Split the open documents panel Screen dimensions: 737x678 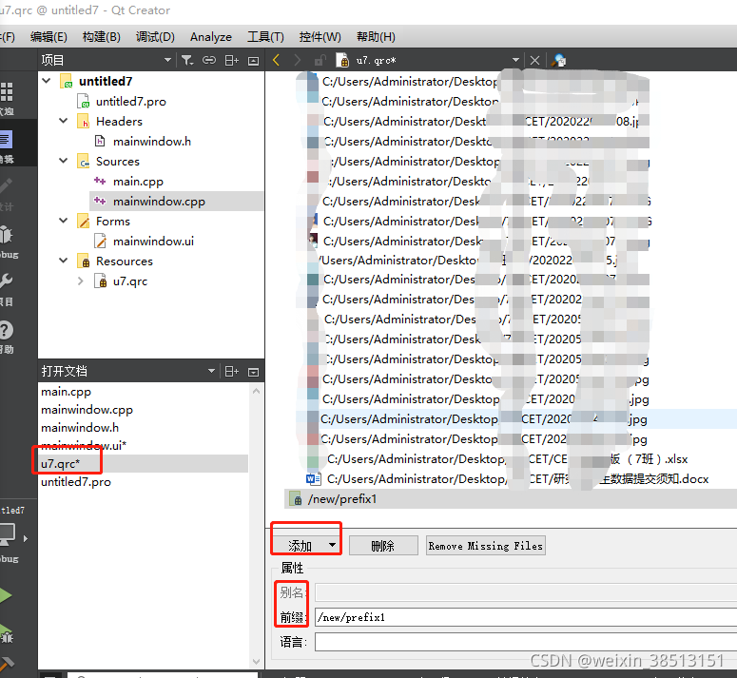pos(231,372)
